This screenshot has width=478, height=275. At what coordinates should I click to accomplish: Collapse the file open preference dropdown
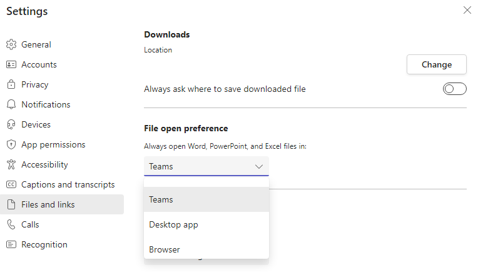coord(206,166)
